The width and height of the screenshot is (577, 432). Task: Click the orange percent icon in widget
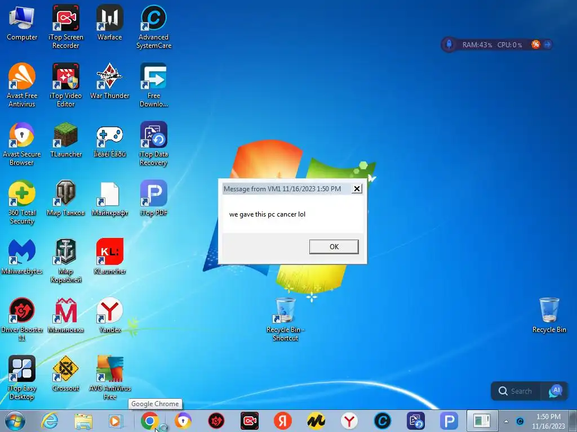tap(535, 44)
